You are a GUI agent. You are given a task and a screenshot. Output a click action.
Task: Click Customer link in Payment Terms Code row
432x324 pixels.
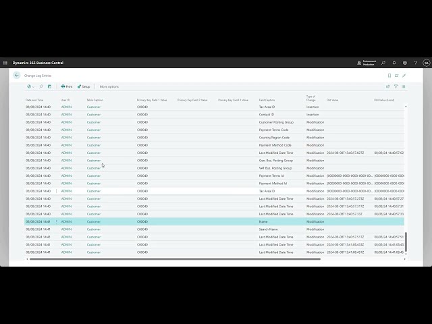94,130
